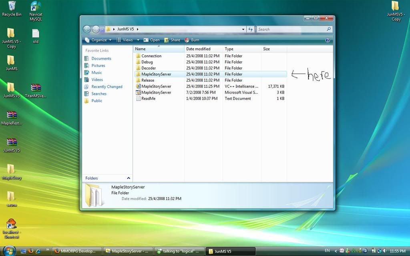Click the Back navigation arrow button
This screenshot has height=256, width=410.
click(x=87, y=29)
